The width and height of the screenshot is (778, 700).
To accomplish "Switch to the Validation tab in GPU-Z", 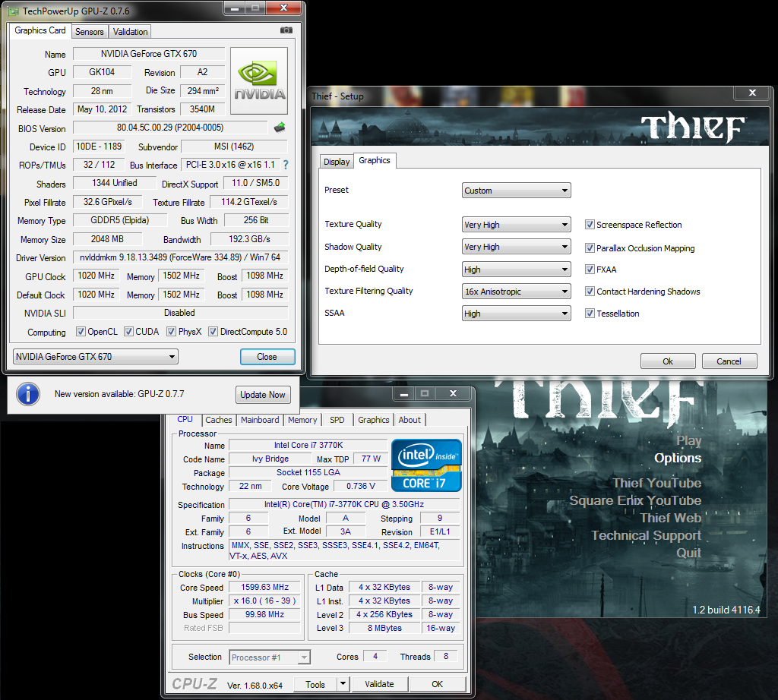I will pyautogui.click(x=130, y=32).
